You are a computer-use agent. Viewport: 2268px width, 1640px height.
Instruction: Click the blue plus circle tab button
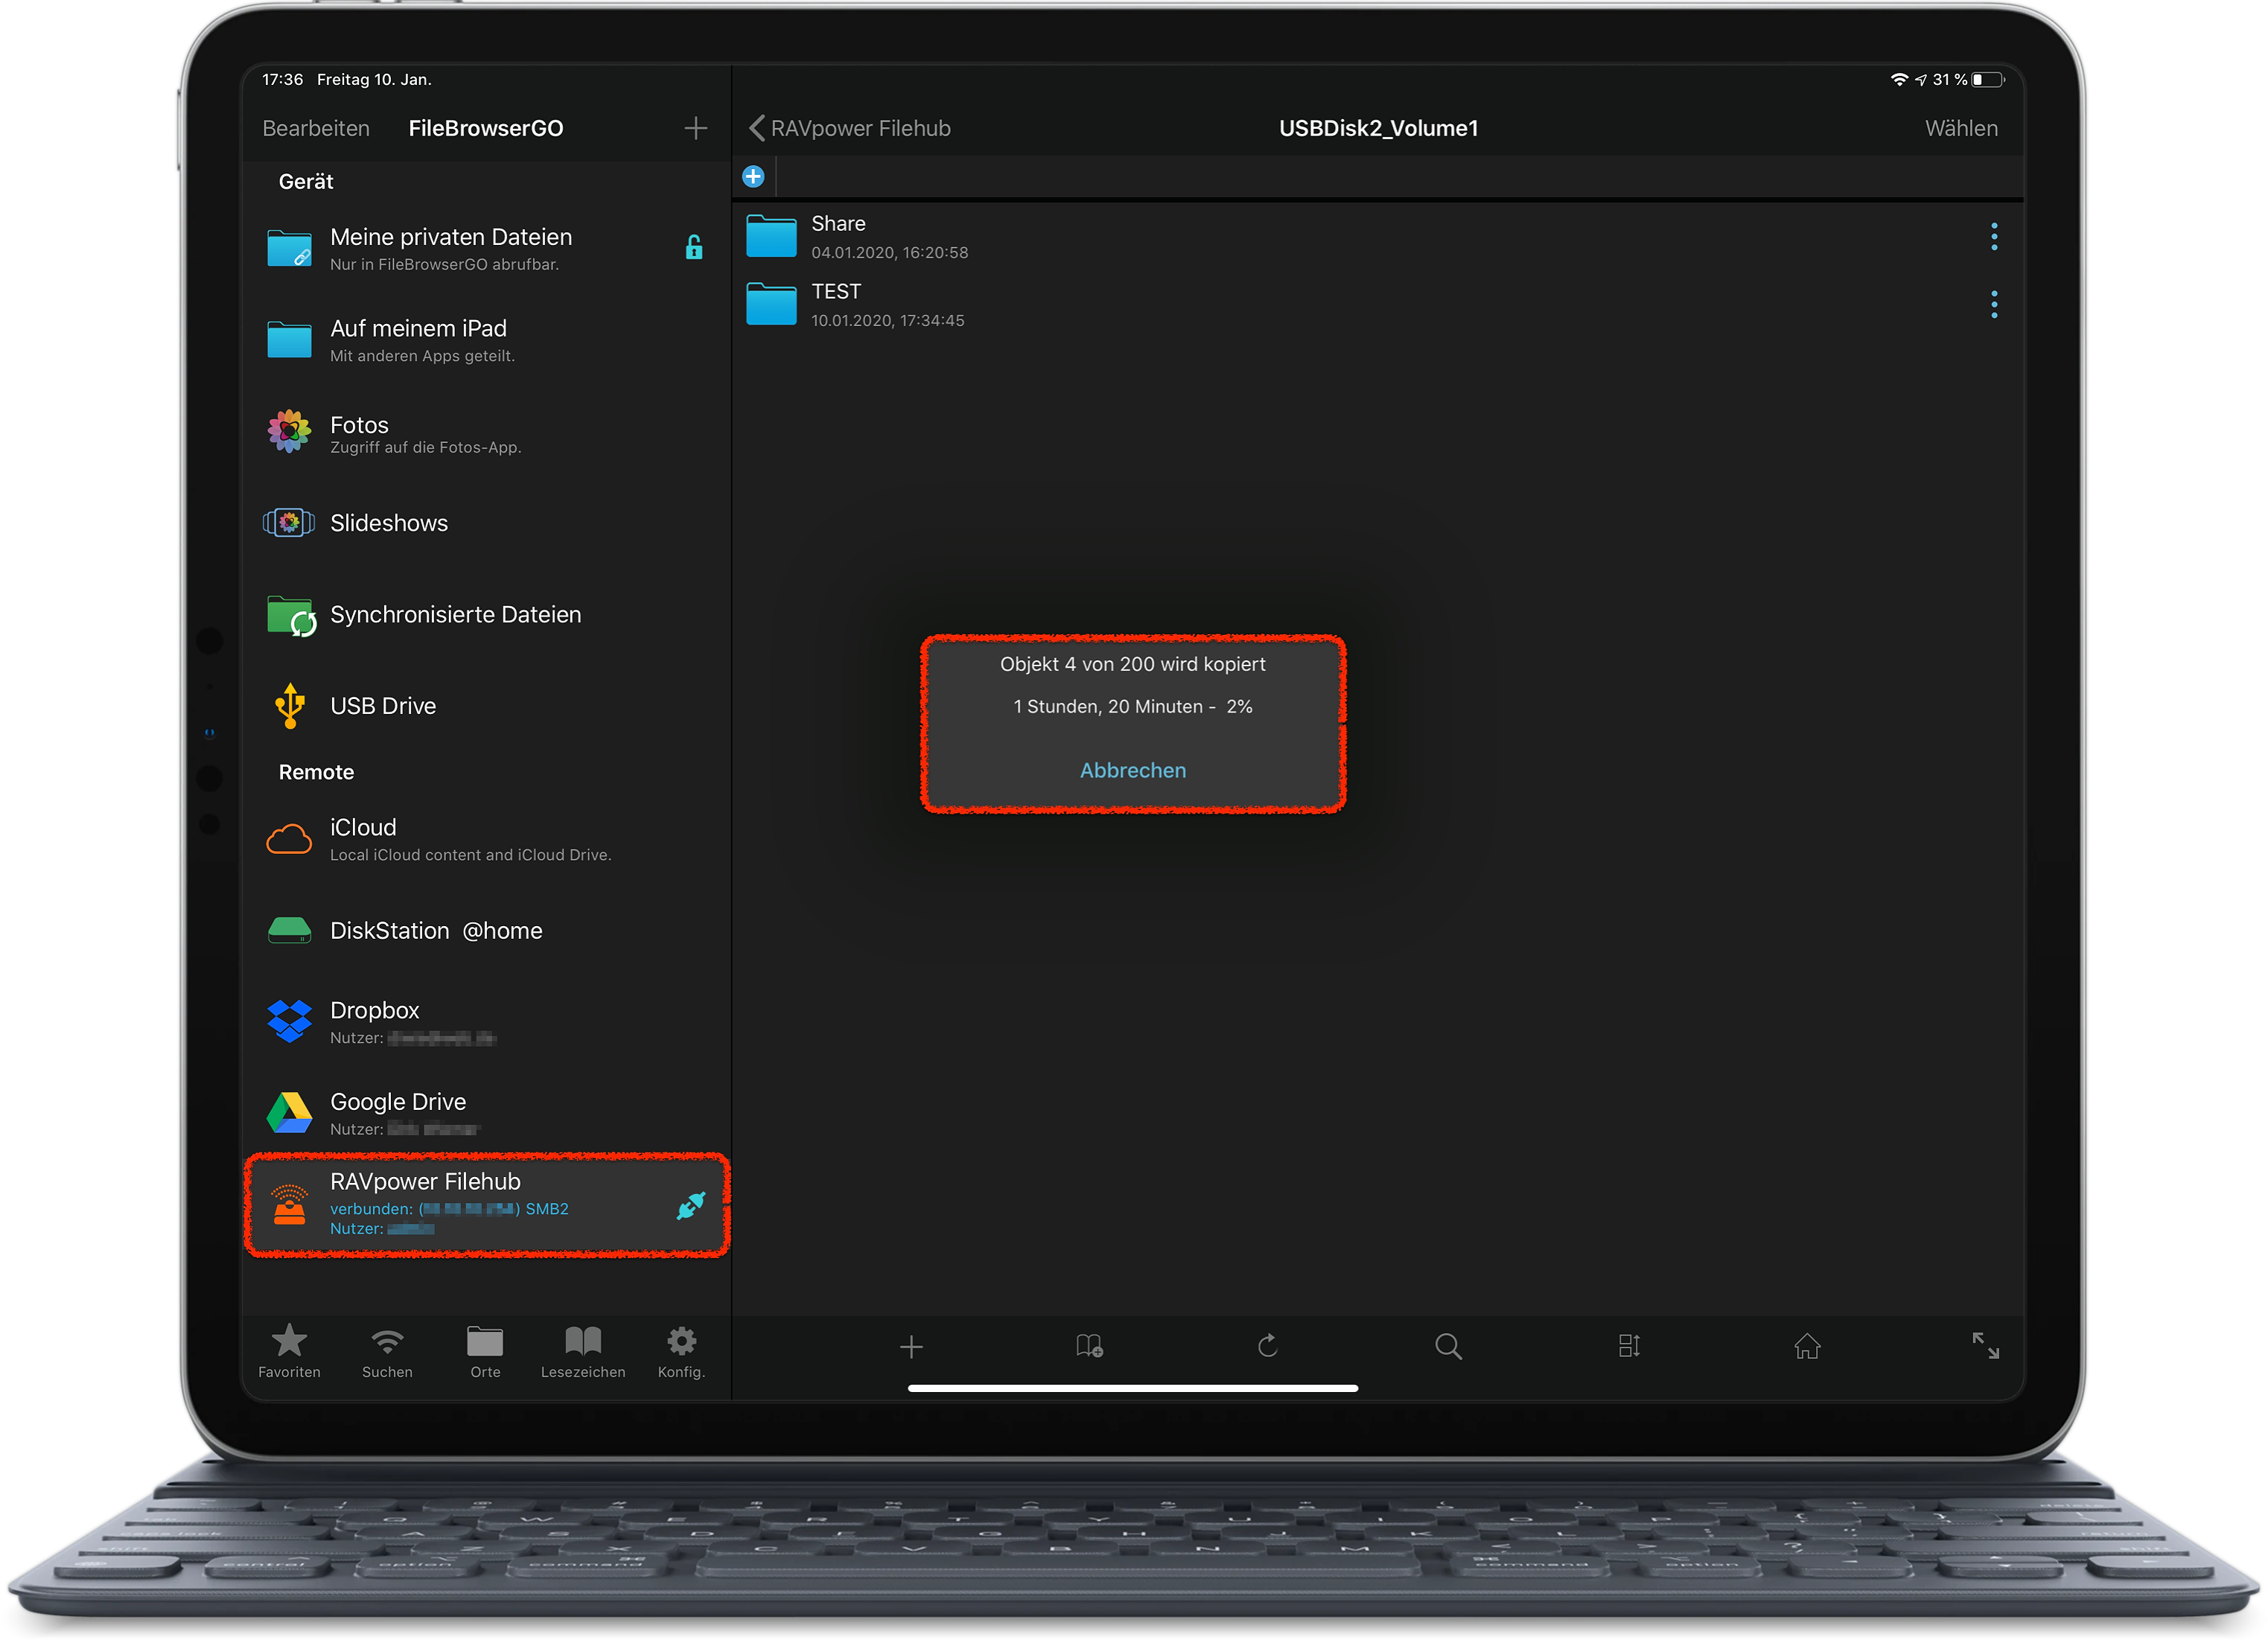pos(753,177)
